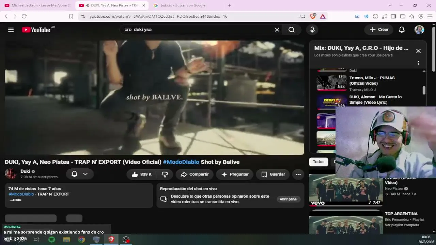Click the Mix playlist scrollbar thumb
The image size is (436, 245).
pos(424,90)
